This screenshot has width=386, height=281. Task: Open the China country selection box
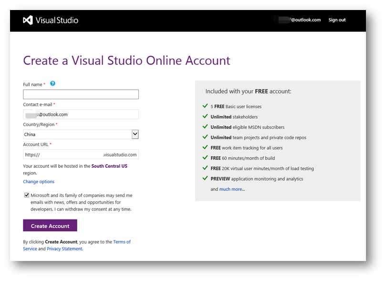point(77,135)
